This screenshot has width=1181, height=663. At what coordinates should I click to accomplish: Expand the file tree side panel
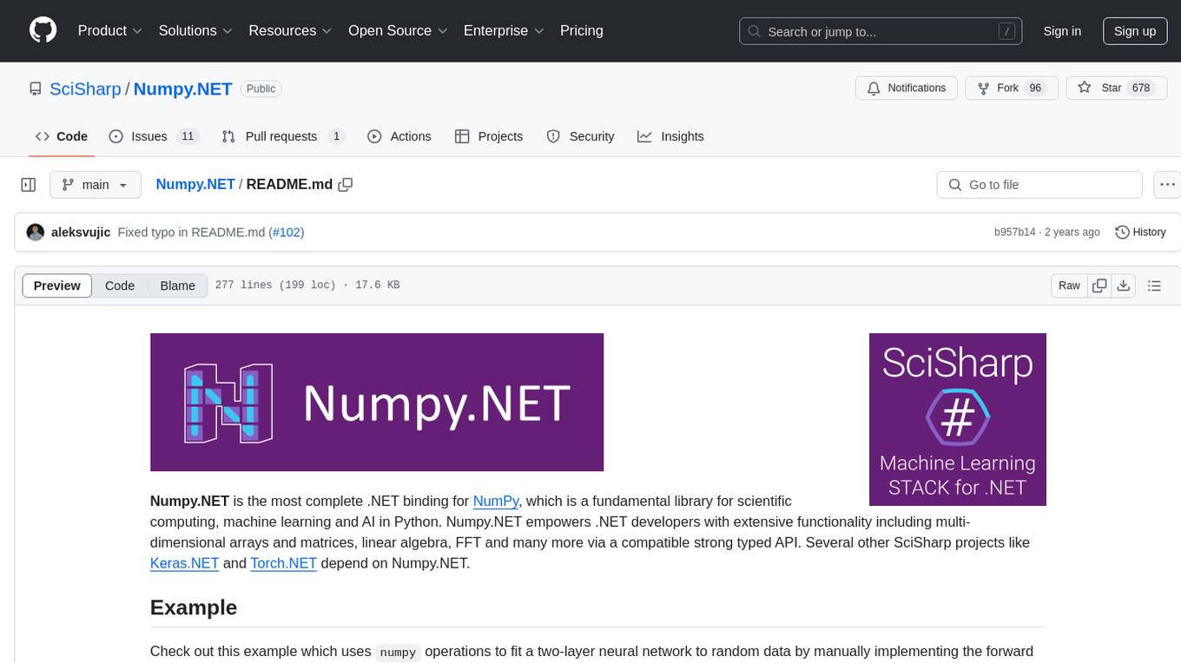[x=29, y=185]
